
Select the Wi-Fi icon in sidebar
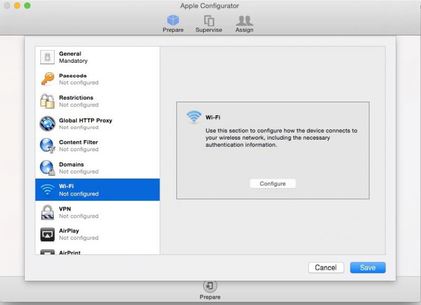pyautogui.click(x=47, y=190)
